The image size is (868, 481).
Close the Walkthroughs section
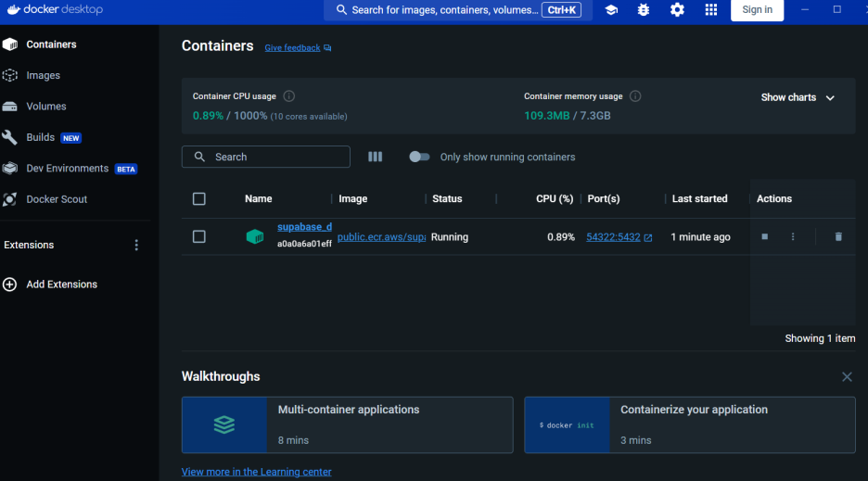(x=847, y=377)
